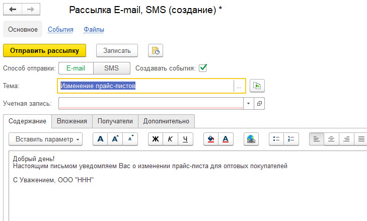The image size is (367, 221).
Task: Click the fill from template icon next to Тема
Action: click(257, 86)
